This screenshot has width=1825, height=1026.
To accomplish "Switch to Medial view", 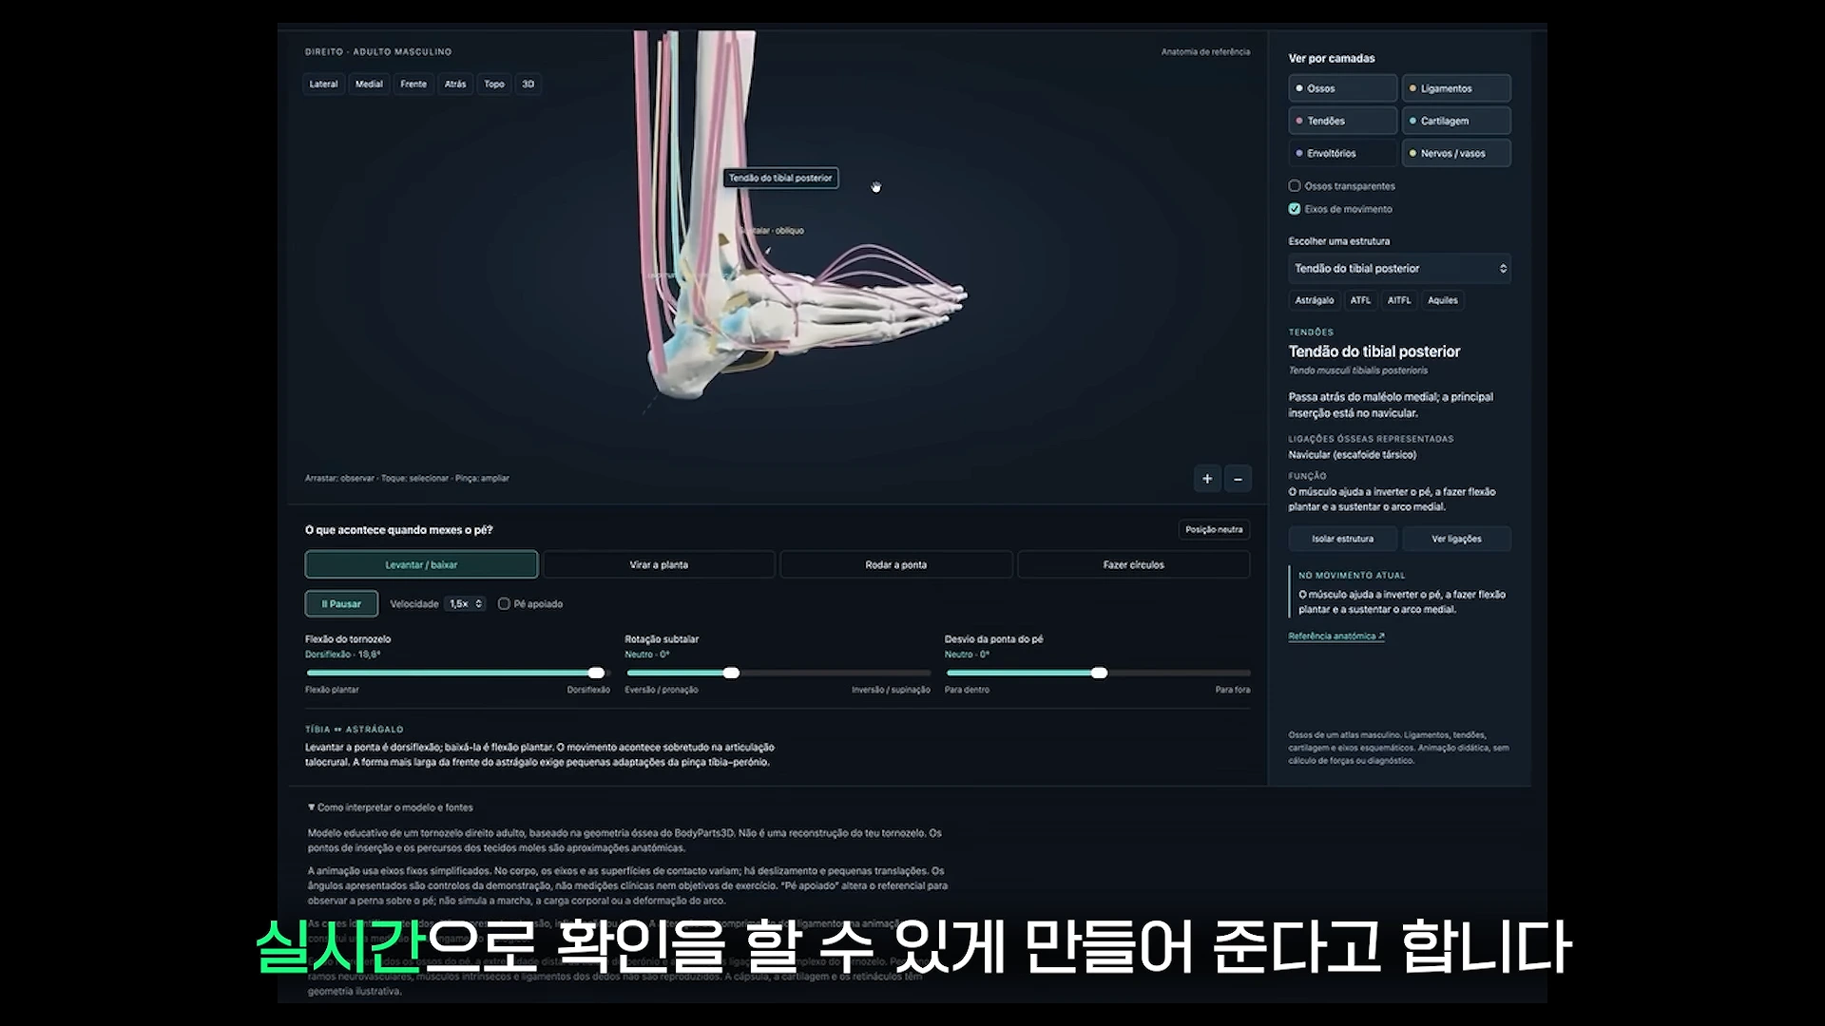I will [x=369, y=84].
